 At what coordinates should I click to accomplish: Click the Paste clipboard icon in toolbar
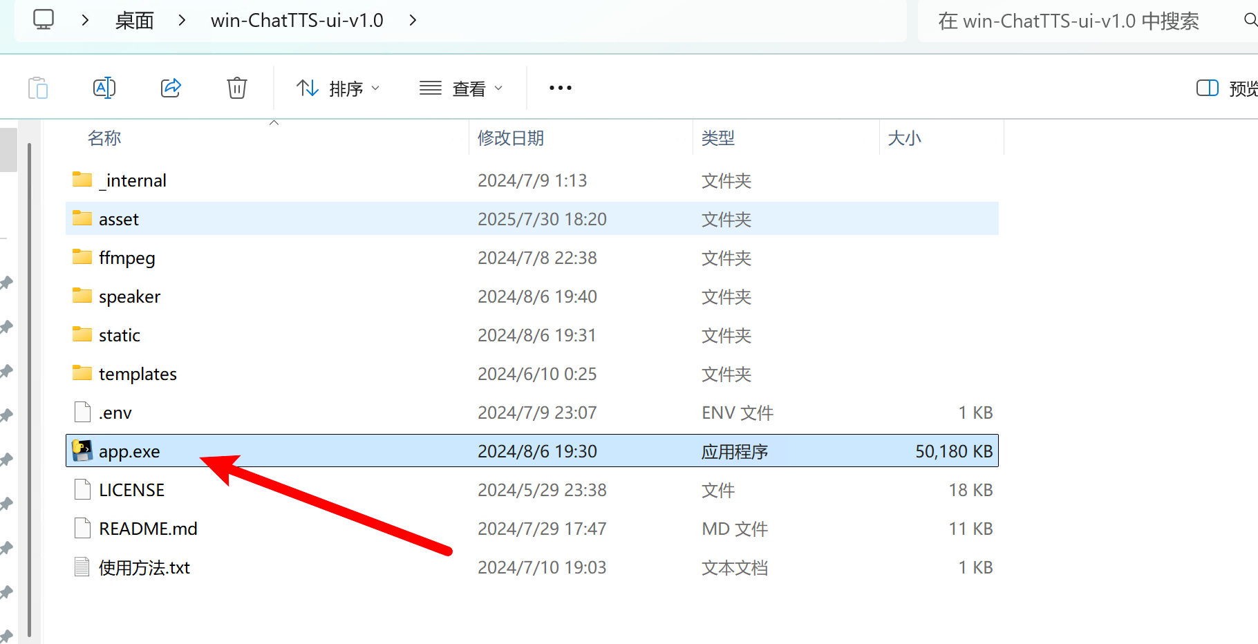(38, 88)
